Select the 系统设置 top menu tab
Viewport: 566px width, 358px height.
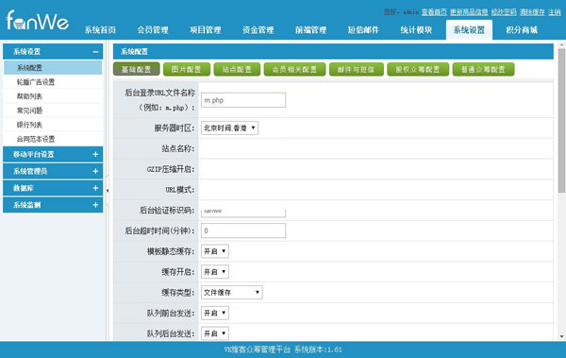tap(469, 30)
